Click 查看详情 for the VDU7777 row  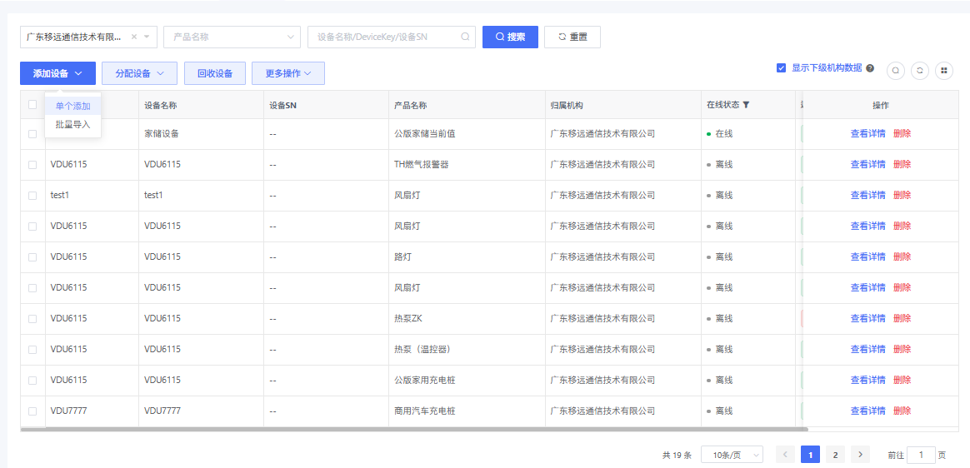click(x=867, y=411)
